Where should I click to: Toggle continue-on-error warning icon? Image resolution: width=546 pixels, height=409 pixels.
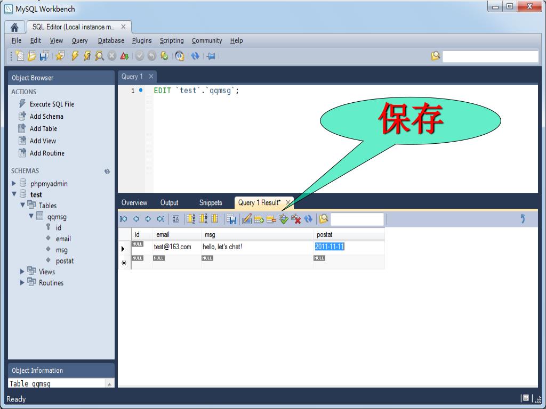pyautogui.click(x=124, y=55)
